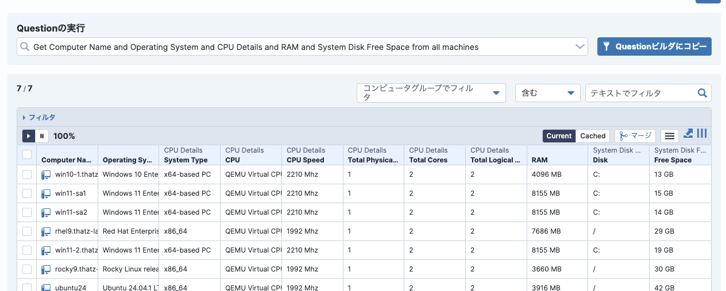Image resolution: width=726 pixels, height=291 pixels.
Task: Select the win11-2 row checkbox
Action: pos(27,250)
